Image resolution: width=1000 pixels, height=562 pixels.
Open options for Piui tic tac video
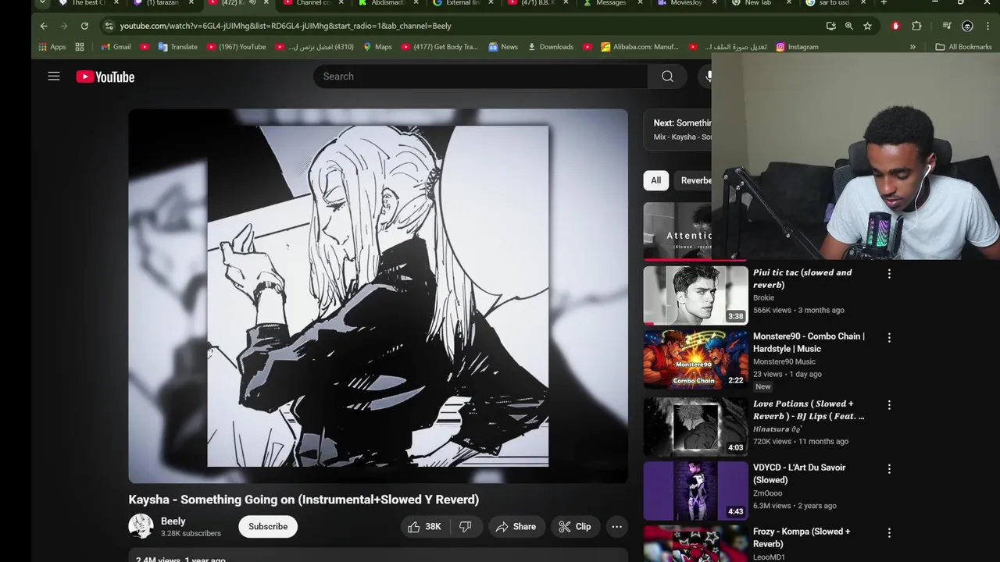[x=889, y=274]
